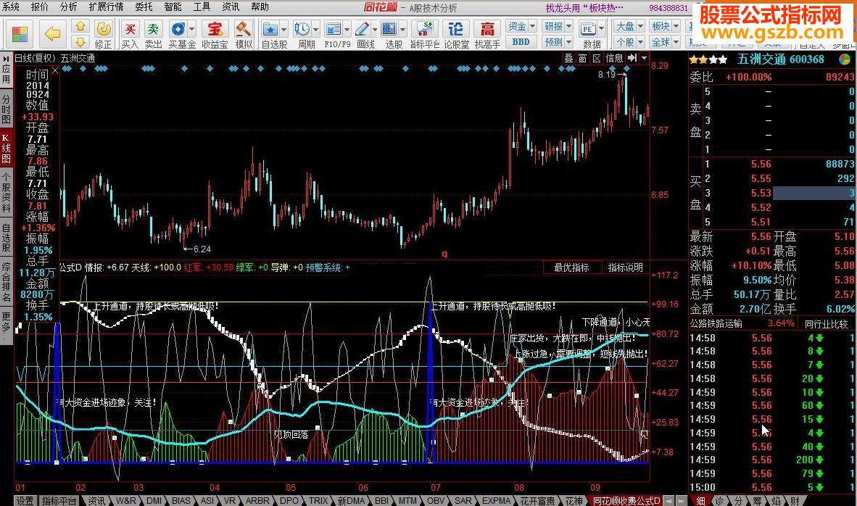Click the 最优指标 button
Viewport: 857px width, 506px height.
pos(572,267)
